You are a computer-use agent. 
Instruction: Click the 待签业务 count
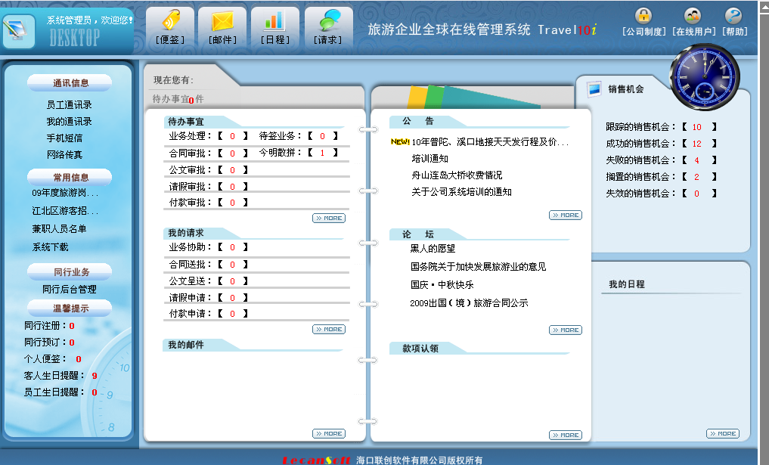tap(322, 136)
